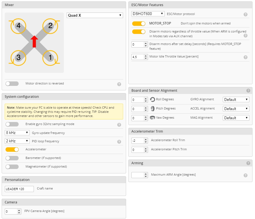Click the Disarm motors delay seconds field
The image size is (255, 219).
coord(140,44)
